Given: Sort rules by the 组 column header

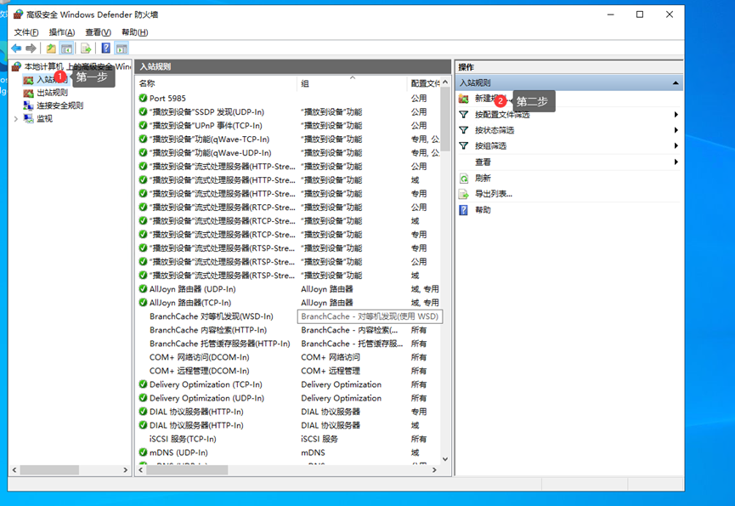Looking at the screenshot, I should (x=352, y=83).
